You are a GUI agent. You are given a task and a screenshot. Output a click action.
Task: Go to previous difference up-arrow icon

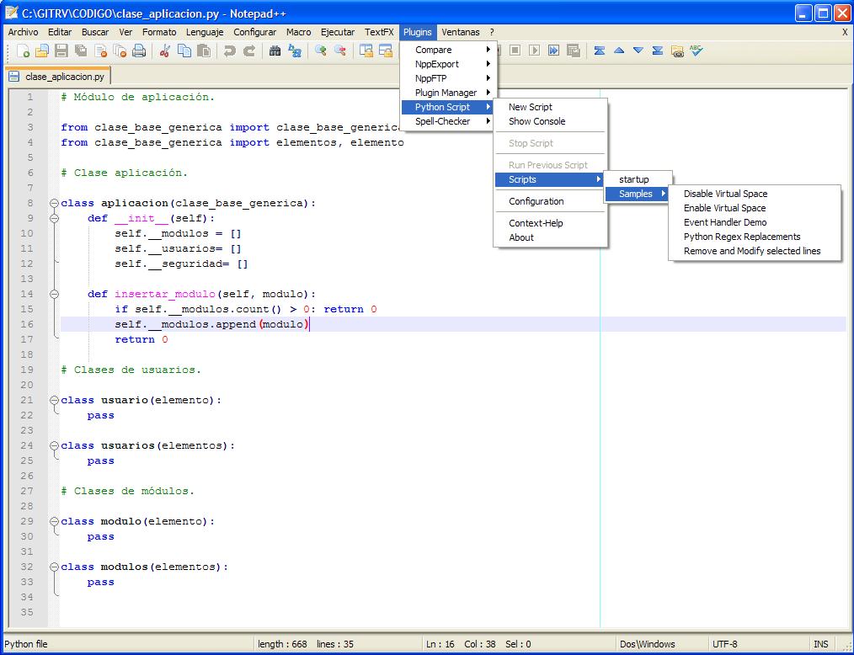619,51
